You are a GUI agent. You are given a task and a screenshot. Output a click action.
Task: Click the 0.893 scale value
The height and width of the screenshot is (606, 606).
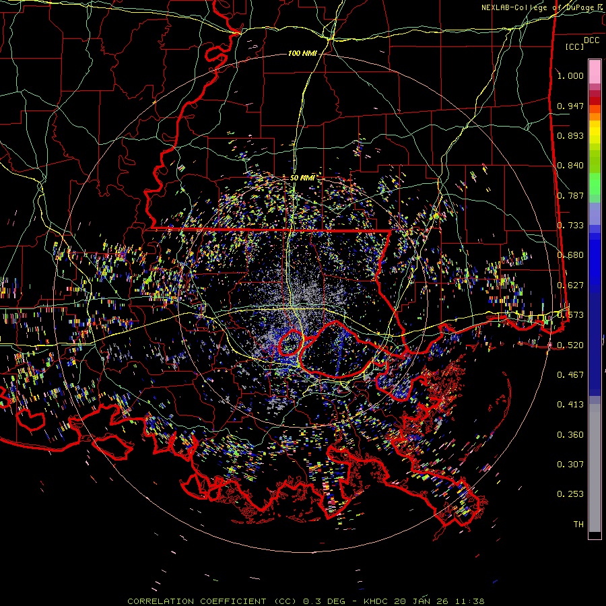[570, 135]
